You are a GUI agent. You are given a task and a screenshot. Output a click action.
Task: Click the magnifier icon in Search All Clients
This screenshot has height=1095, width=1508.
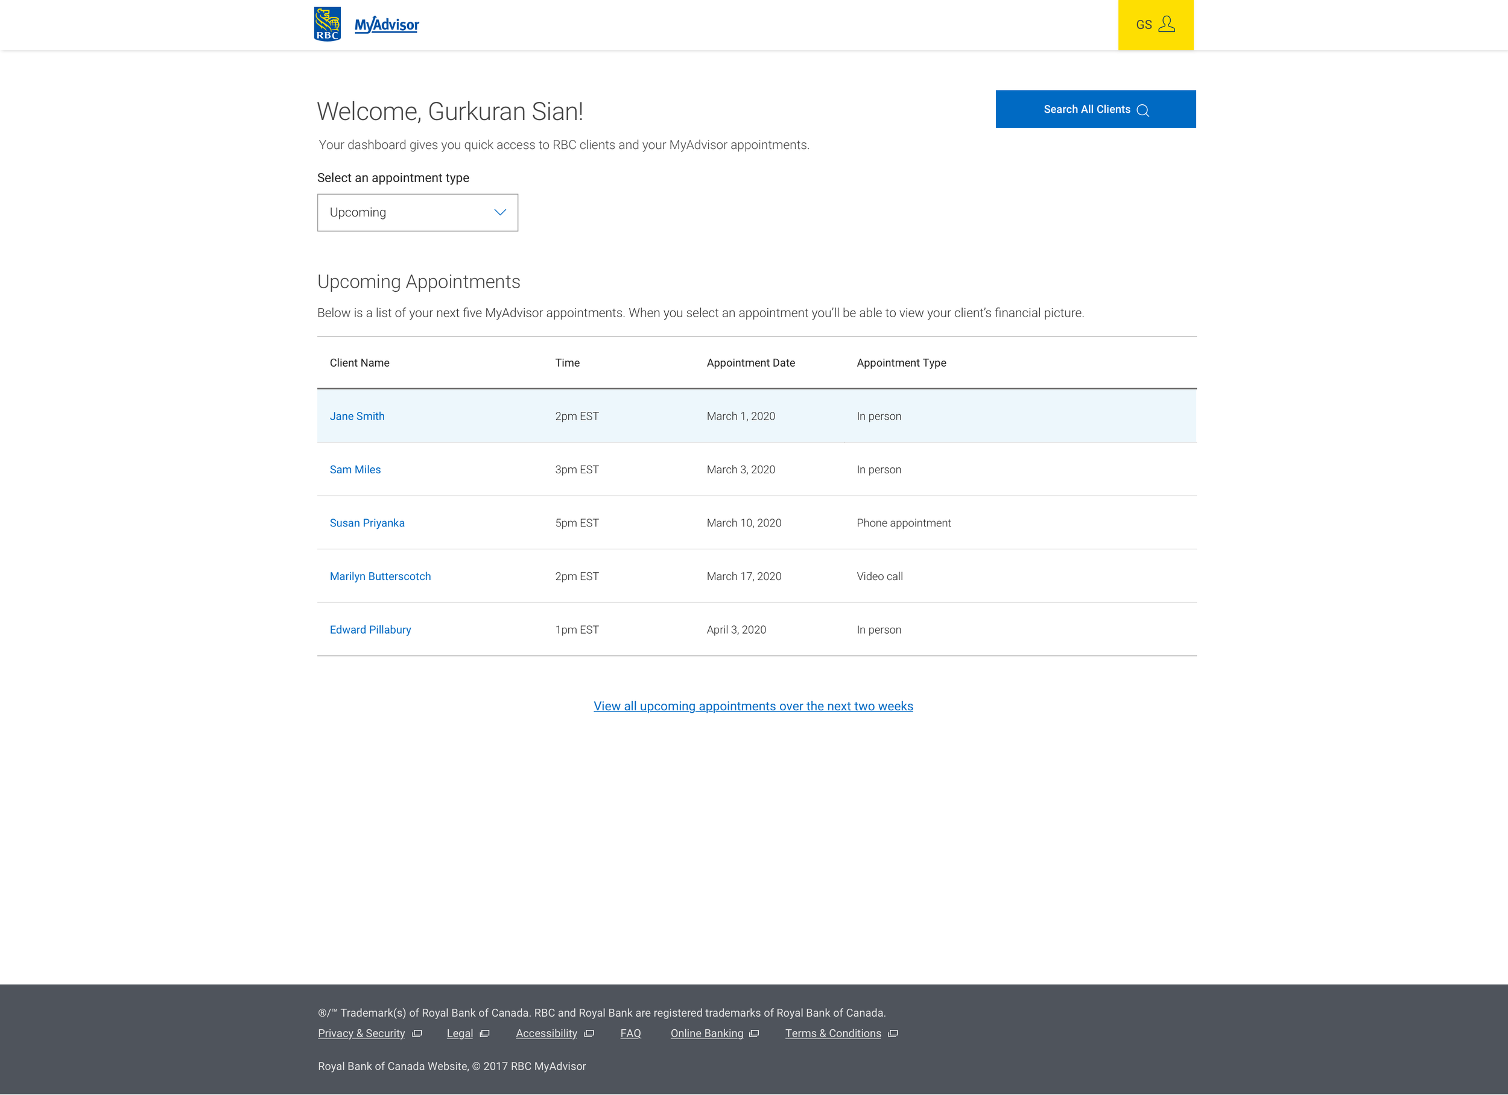pyautogui.click(x=1143, y=110)
